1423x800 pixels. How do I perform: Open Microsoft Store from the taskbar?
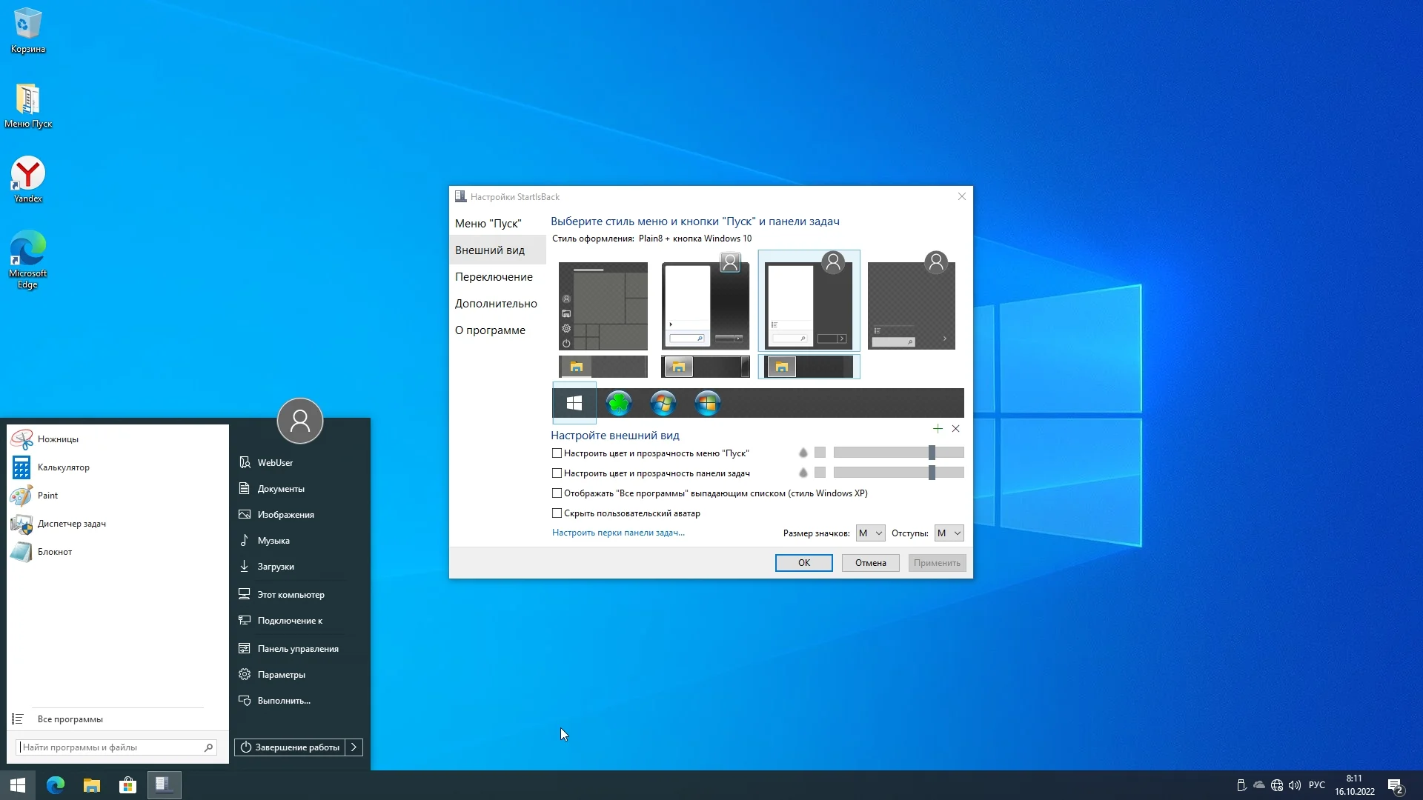point(127,784)
